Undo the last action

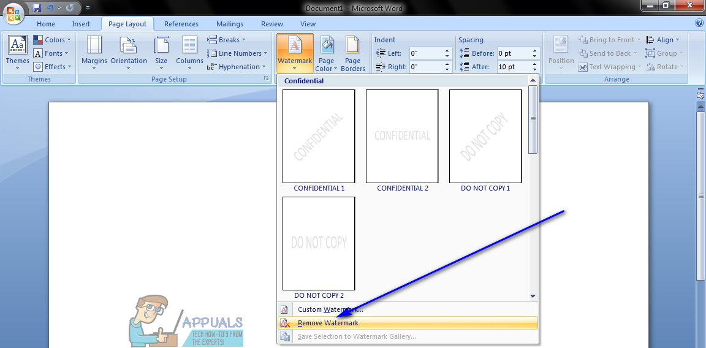(x=51, y=7)
